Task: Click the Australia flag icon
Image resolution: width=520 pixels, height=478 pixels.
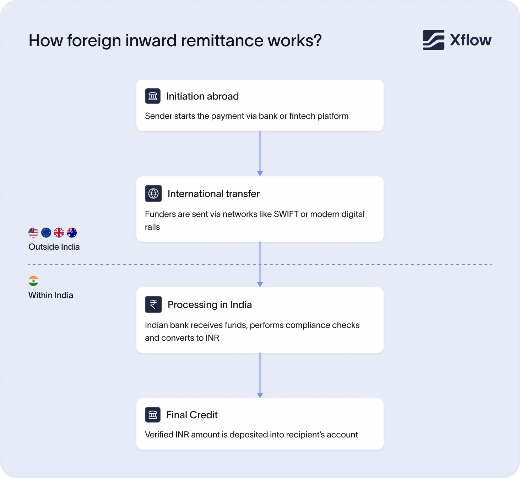Action: [72, 233]
